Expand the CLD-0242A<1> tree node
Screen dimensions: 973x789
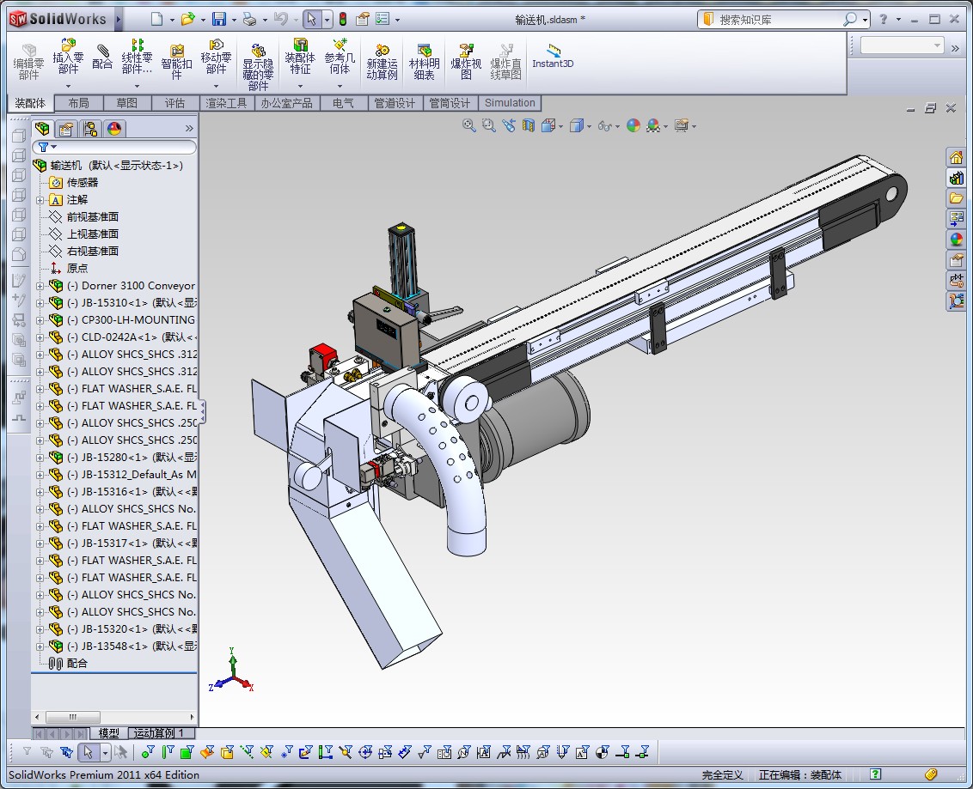point(40,337)
